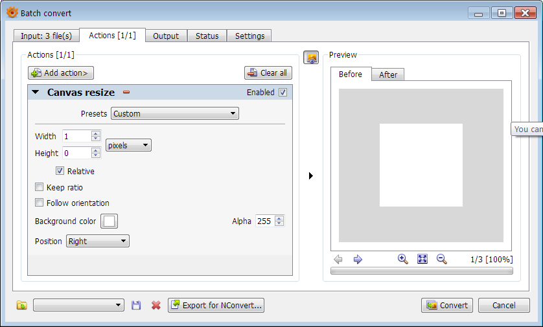Increase Height value with up arrow
Screen dimensions: 543x327
click(x=96, y=150)
